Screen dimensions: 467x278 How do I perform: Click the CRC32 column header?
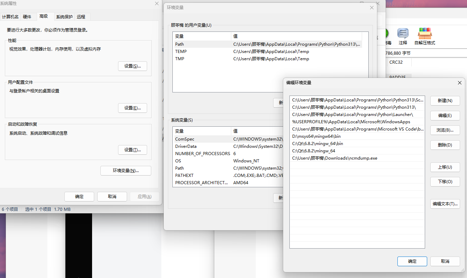(x=396, y=62)
